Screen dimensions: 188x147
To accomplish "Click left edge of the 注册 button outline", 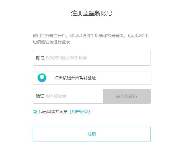I will click(x=34, y=134).
